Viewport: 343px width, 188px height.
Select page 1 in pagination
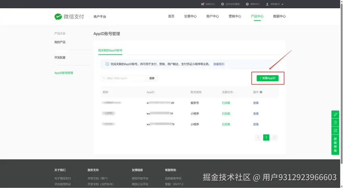(266, 137)
